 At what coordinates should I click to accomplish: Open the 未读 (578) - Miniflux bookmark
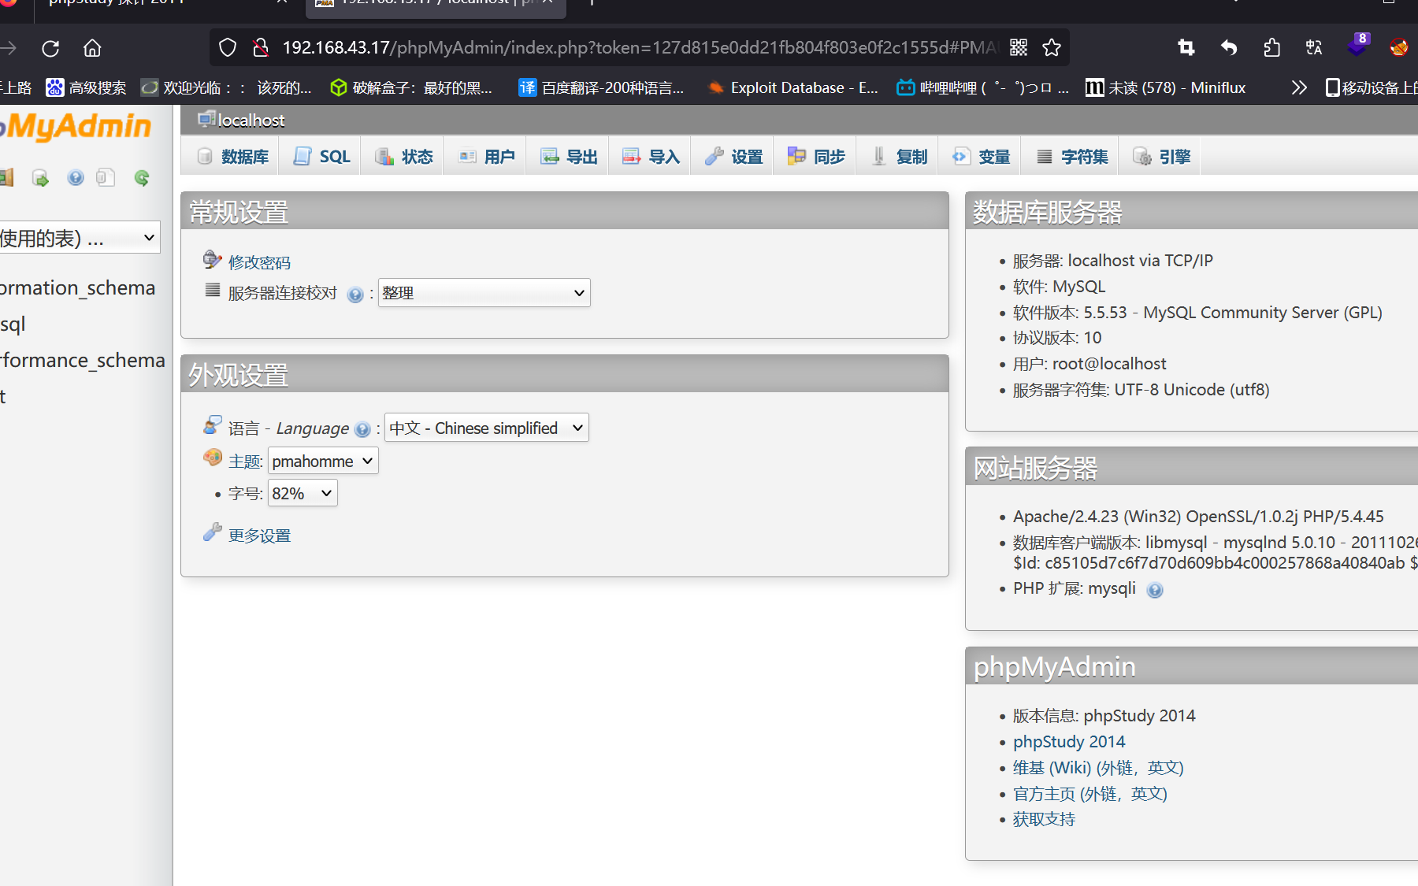tap(1166, 87)
